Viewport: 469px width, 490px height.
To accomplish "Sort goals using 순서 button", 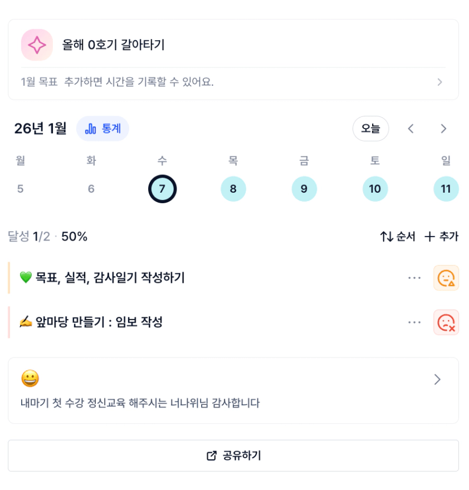I will [398, 237].
